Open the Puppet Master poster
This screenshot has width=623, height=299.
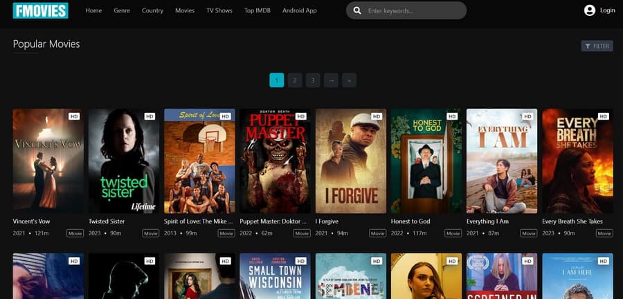point(276,161)
